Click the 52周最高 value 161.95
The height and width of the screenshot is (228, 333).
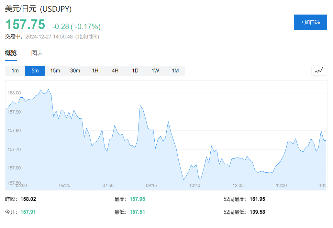257,199
